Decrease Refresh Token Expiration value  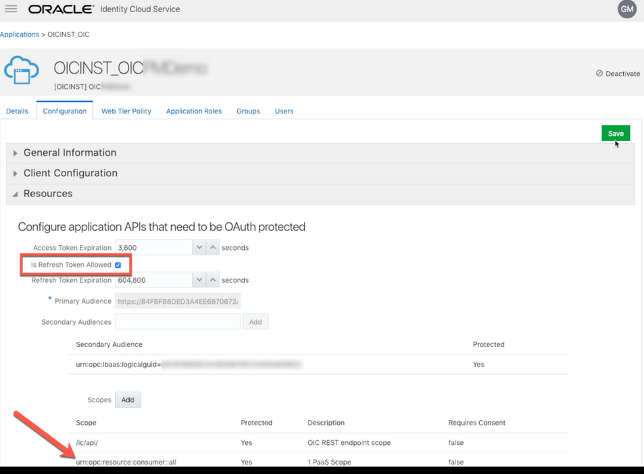pos(199,280)
